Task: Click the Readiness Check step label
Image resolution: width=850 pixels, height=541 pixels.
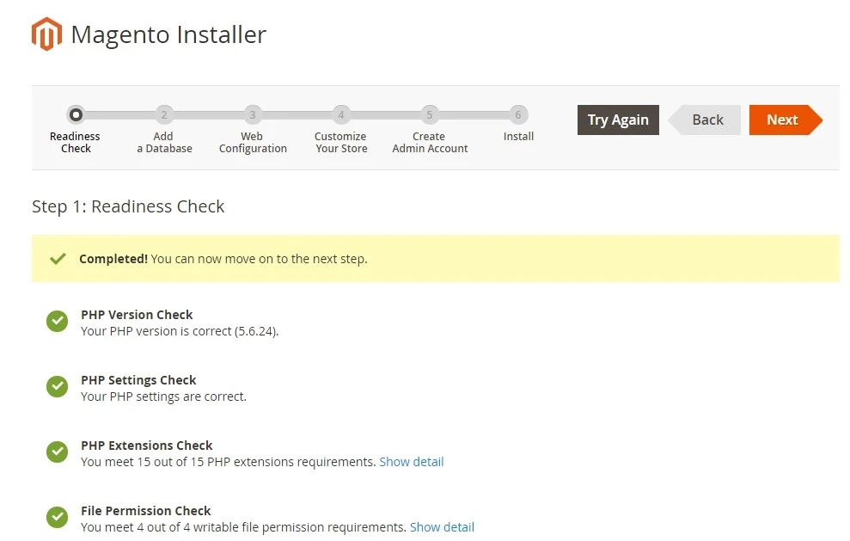Action: click(x=75, y=142)
